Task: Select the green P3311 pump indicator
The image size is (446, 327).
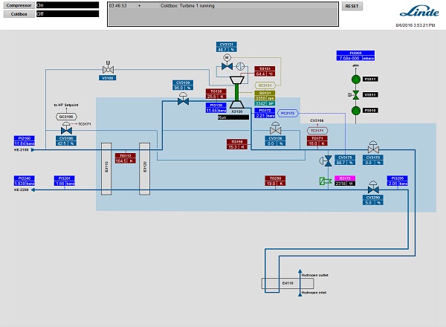Action: point(355,79)
